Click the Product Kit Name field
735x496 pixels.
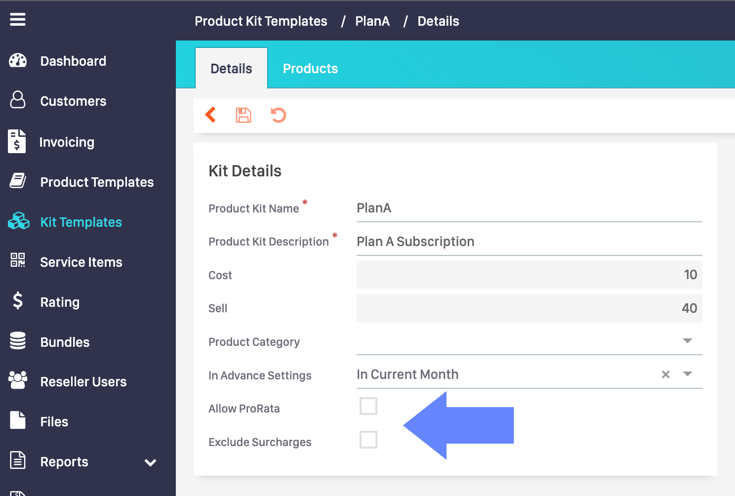529,208
